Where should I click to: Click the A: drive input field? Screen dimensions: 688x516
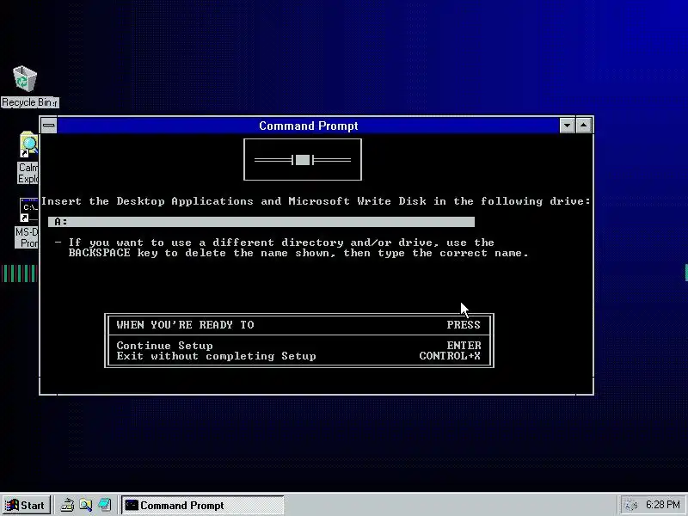point(261,222)
